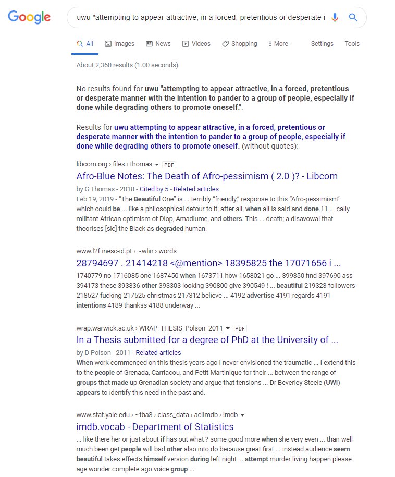Expand the libcom.org result dropdown arrow
The width and height of the screenshot is (395, 477).
pos(157,165)
